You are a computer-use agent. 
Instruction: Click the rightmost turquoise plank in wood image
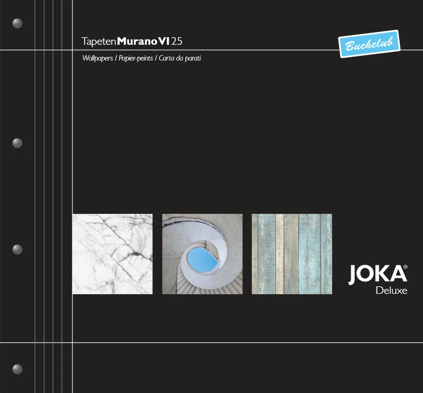326,254
